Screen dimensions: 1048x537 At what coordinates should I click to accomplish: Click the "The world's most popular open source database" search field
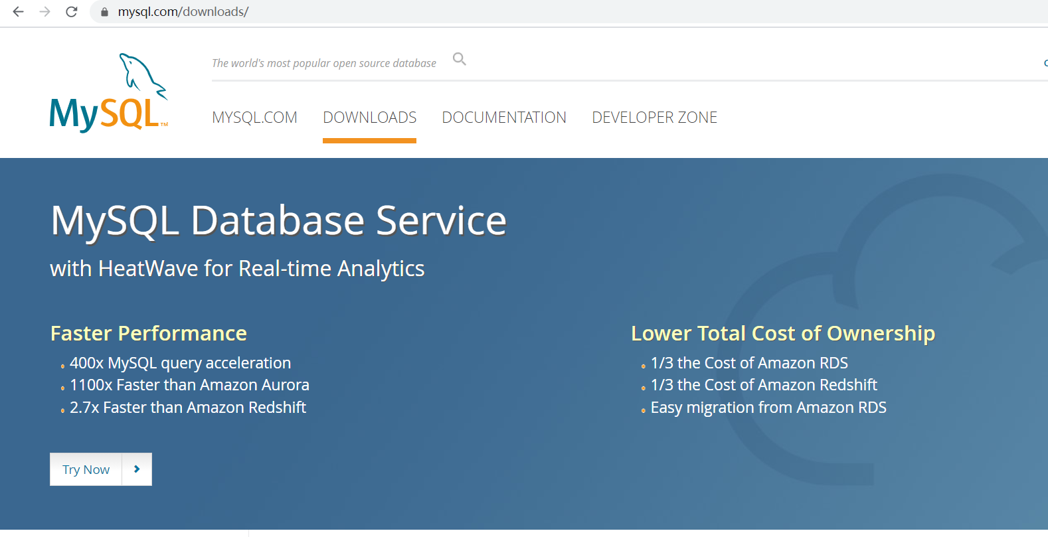[x=324, y=63]
